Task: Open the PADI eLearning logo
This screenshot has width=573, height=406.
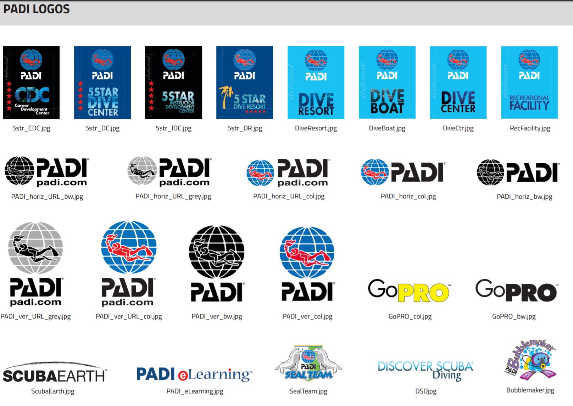Action: [x=194, y=374]
